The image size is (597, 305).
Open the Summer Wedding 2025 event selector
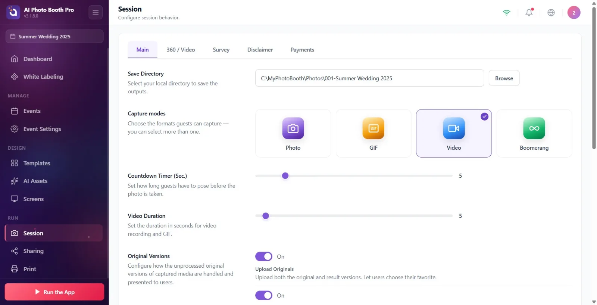54,36
